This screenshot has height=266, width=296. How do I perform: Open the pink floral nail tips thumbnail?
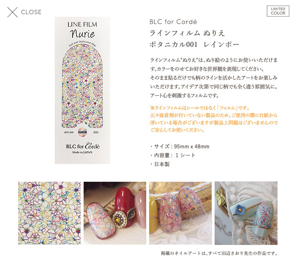[x=181, y=213]
